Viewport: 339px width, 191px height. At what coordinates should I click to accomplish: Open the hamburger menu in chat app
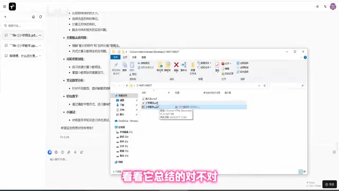(x=4, y=6)
